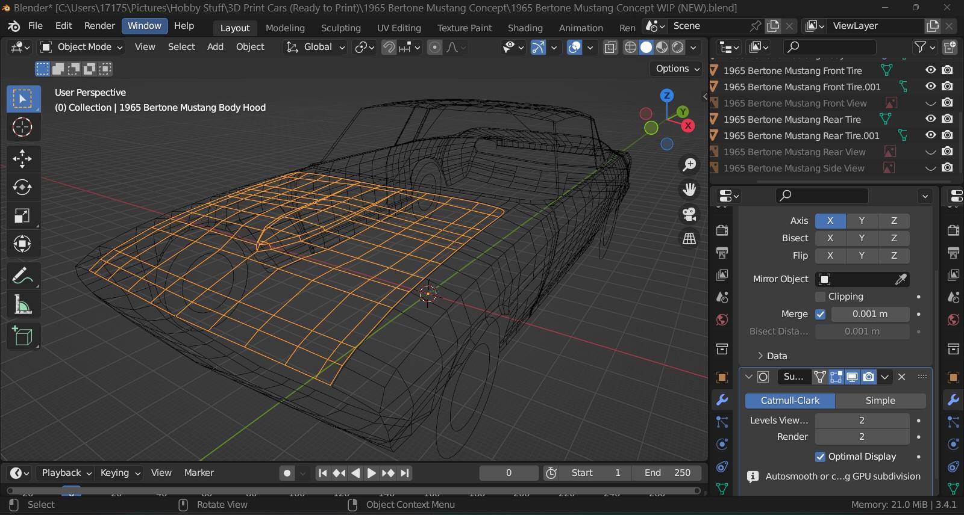Toggle proportional editing in header
This screenshot has width=964, height=515.
tap(434, 47)
